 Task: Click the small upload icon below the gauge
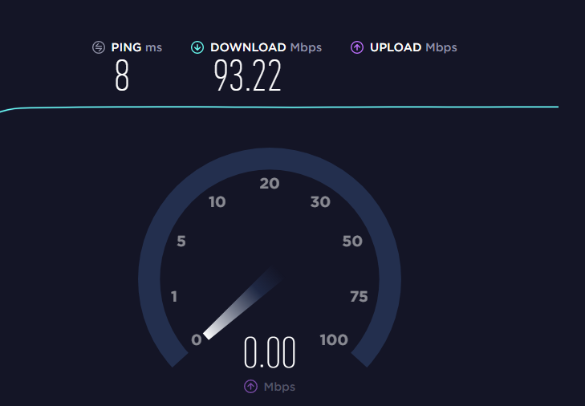pos(250,386)
